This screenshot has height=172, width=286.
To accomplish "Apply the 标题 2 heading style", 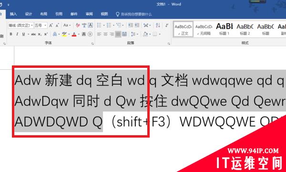I will click(x=245, y=30).
